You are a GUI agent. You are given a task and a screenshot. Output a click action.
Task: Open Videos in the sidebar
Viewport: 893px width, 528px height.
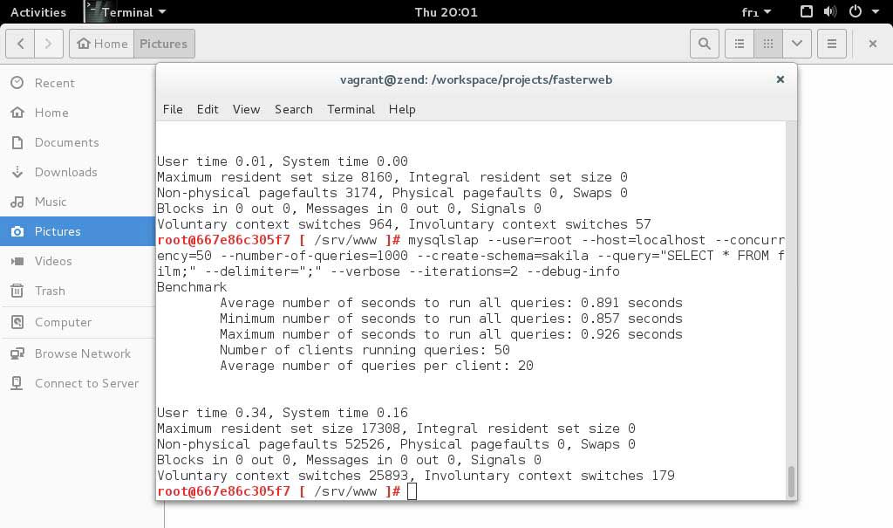pyautogui.click(x=78, y=261)
